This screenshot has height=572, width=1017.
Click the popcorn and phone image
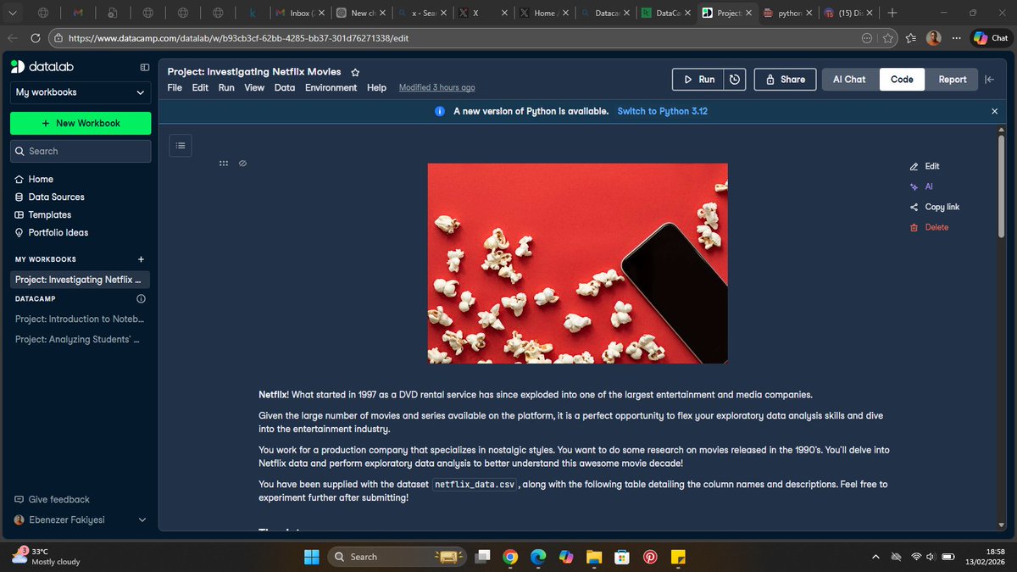click(x=577, y=264)
